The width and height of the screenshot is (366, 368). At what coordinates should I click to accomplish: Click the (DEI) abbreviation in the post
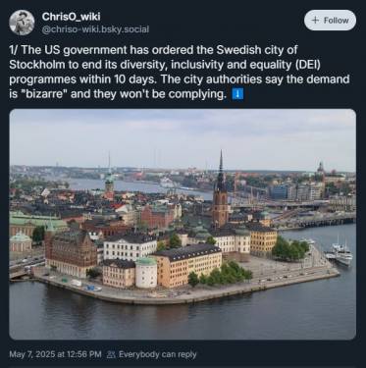(307, 65)
